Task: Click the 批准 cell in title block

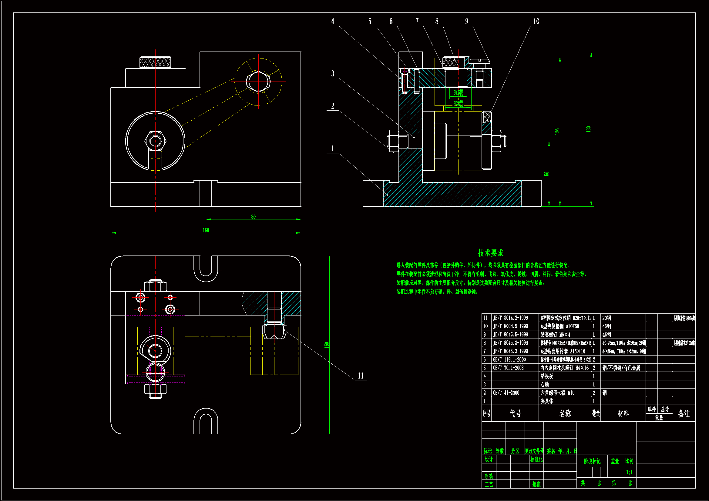Action: tap(536, 484)
